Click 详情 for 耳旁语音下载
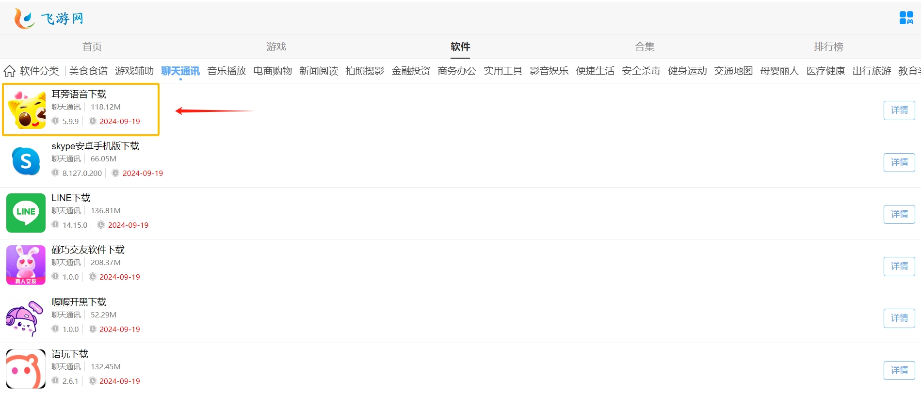 (899, 110)
